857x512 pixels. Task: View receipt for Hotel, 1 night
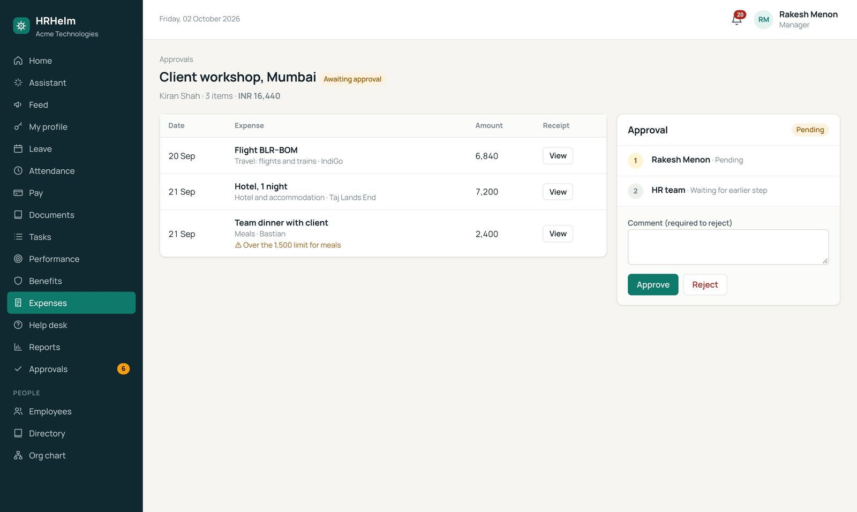[x=558, y=192]
